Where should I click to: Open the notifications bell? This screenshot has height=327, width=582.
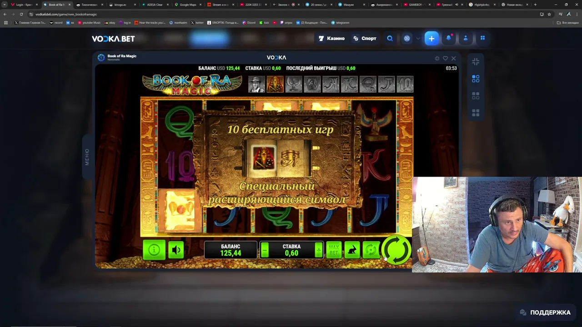(449, 38)
